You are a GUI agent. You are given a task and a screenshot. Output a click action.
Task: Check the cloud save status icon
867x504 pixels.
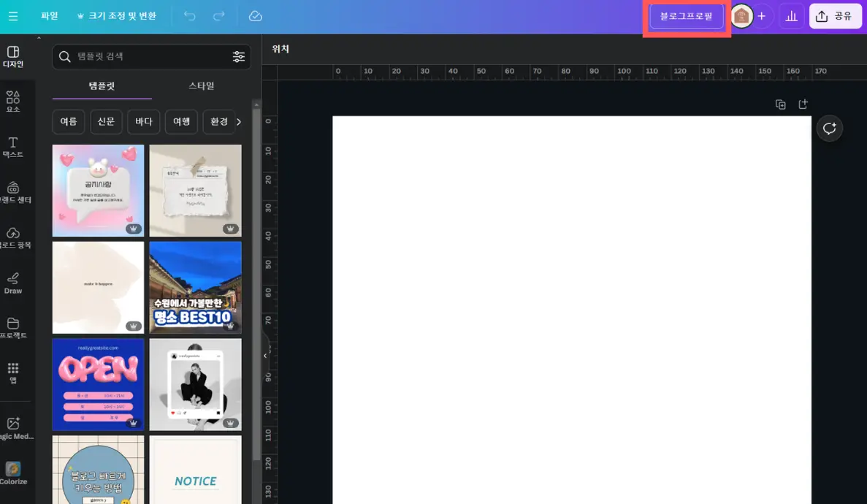tap(256, 16)
